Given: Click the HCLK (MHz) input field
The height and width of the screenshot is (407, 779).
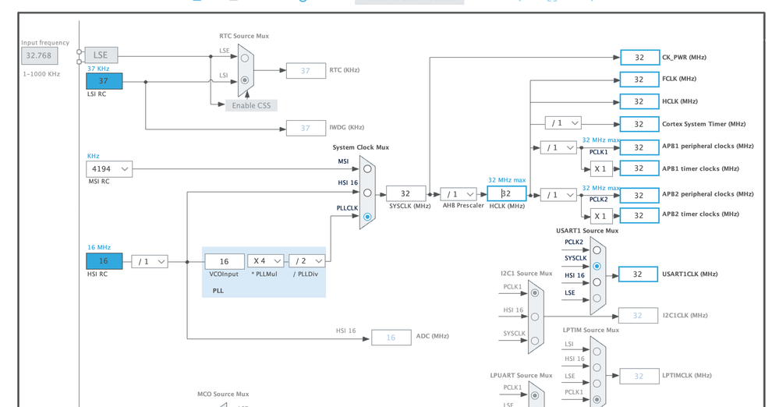Looking at the screenshot, I should [507, 194].
